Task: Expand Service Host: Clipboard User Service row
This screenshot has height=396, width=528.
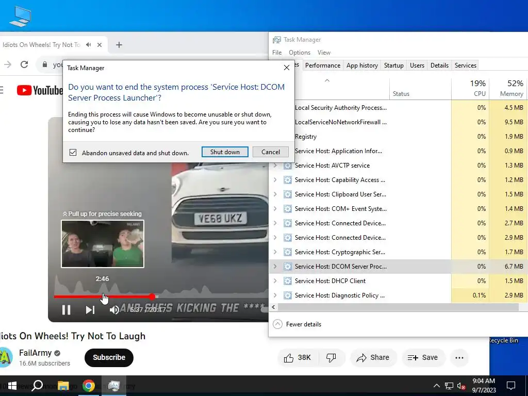Action: (x=275, y=194)
